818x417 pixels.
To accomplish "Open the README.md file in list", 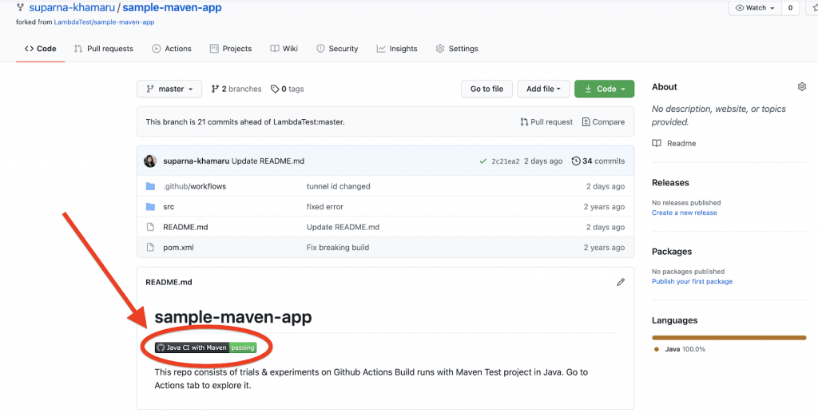I will click(x=185, y=227).
